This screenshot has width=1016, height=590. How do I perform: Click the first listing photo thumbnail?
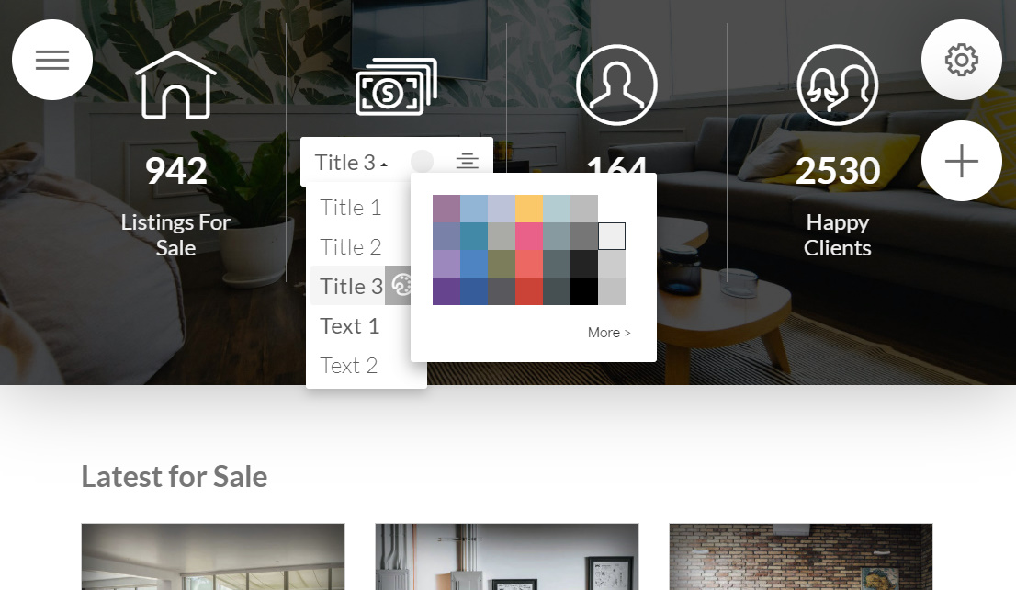coord(213,557)
